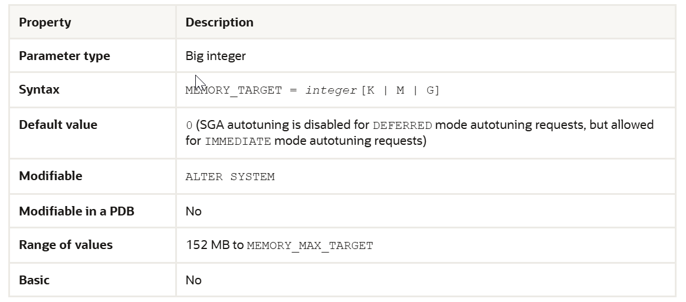The width and height of the screenshot is (686, 302).
Task: Select the Default value row label
Action: 58,125
